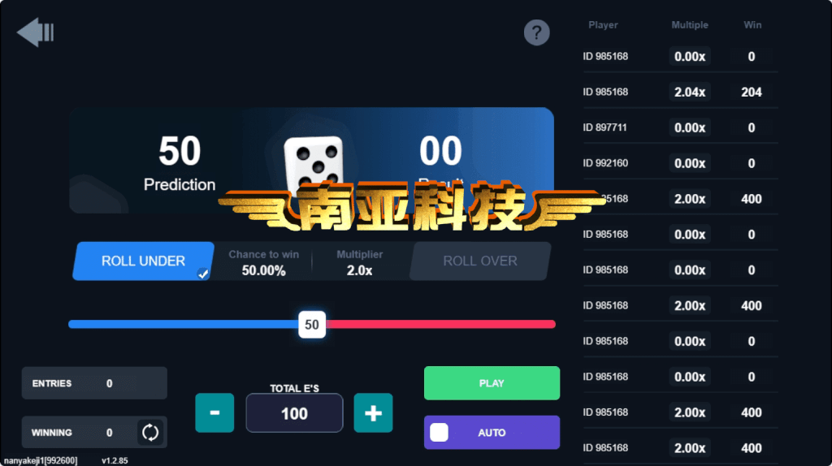Open the help question mark icon
The height and width of the screenshot is (466, 832).
tap(536, 32)
